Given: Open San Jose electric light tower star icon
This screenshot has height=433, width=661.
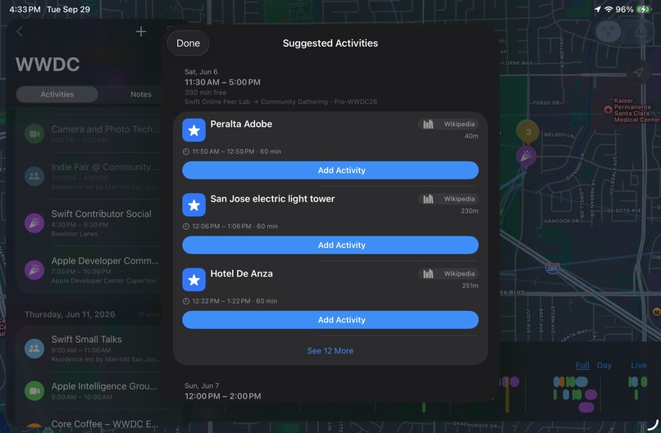Looking at the screenshot, I should click(x=194, y=205).
